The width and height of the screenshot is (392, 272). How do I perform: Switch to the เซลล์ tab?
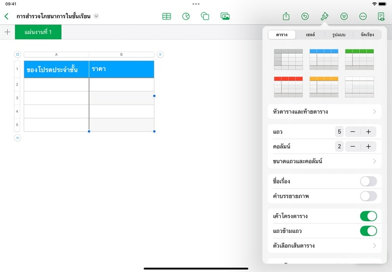coord(310,35)
